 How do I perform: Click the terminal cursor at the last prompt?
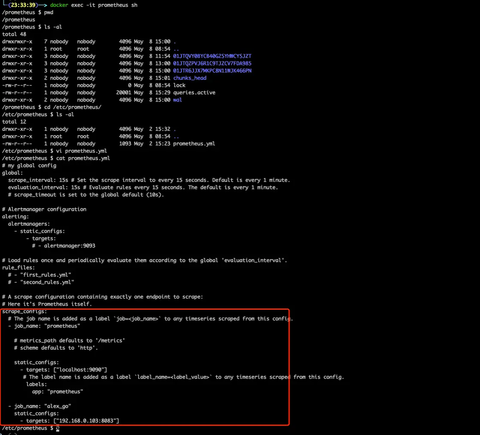point(57,428)
